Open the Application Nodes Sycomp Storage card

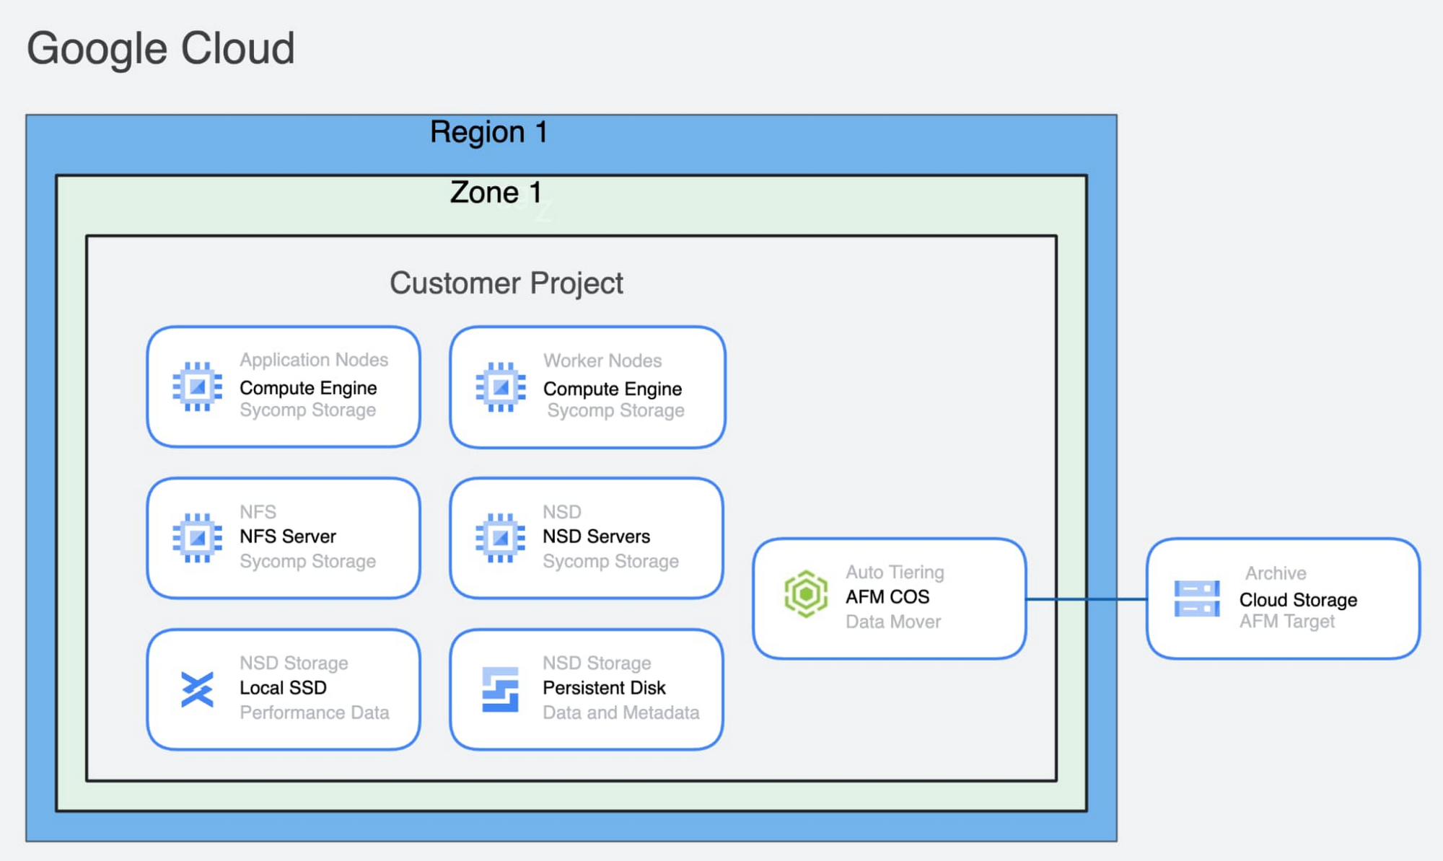point(284,387)
